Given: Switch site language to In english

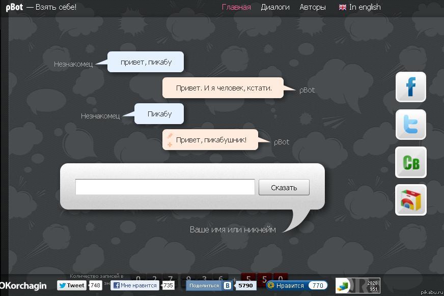Looking at the screenshot, I should pos(365,7).
